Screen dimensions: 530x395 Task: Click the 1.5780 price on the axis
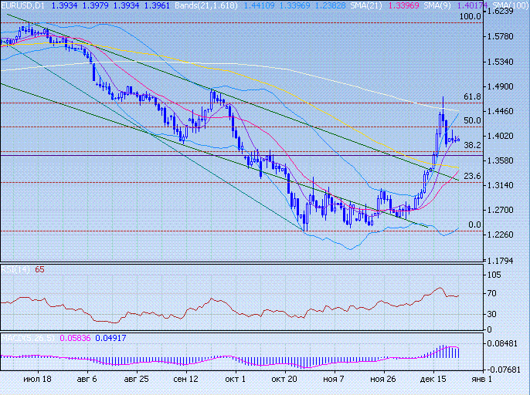[508, 37]
